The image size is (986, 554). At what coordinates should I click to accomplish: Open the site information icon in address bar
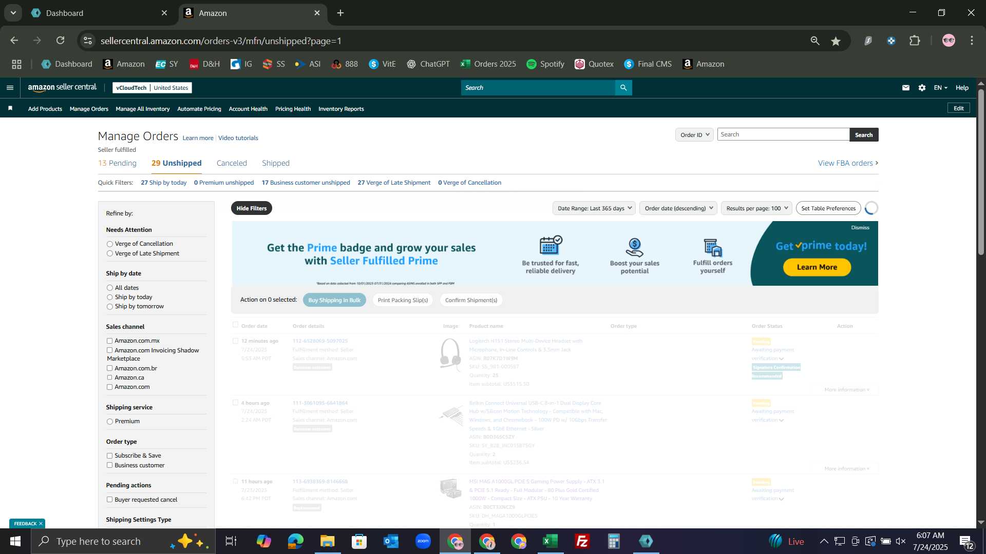click(88, 41)
